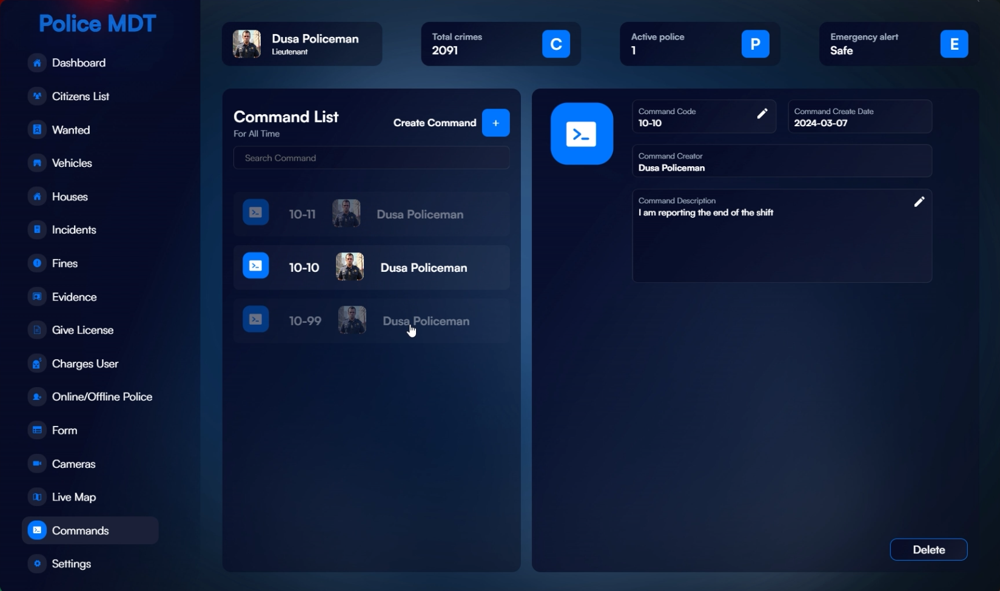Open the Citizens List
Screen dimensions: 1000x591
(x=80, y=96)
